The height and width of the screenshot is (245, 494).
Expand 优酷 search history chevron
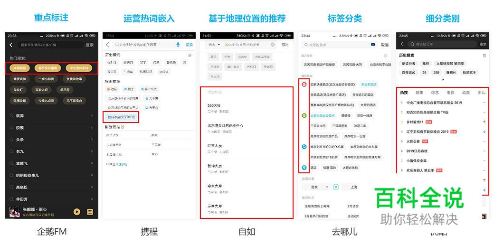[x=442, y=80]
